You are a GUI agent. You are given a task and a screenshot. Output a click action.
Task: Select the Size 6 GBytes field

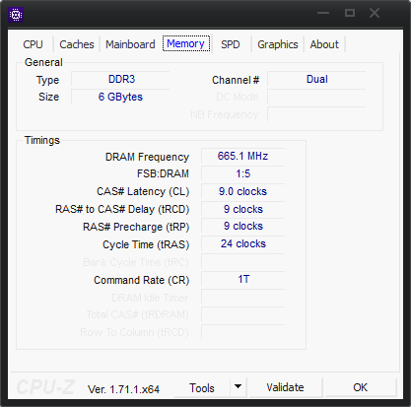[120, 97]
